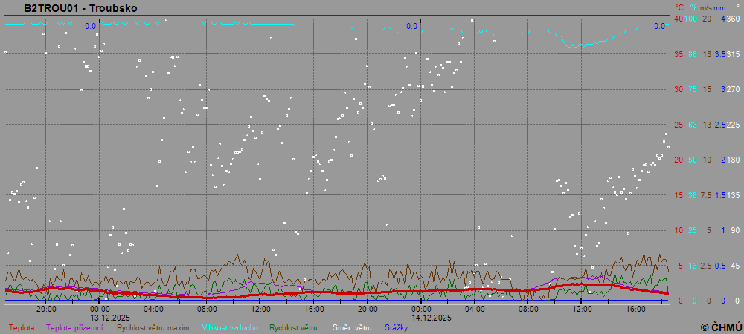This screenshot has height=334, width=744.
Task: Click the blue Srážky legend label
Action: coord(396,327)
